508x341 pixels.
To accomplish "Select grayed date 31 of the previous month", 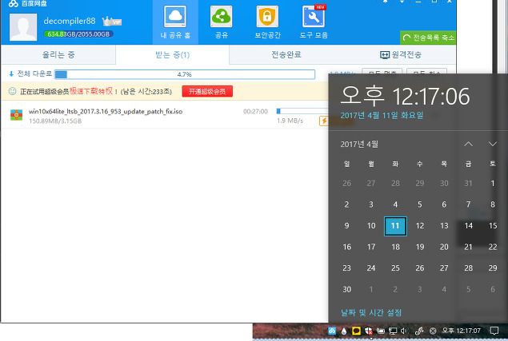I will (x=468, y=184).
